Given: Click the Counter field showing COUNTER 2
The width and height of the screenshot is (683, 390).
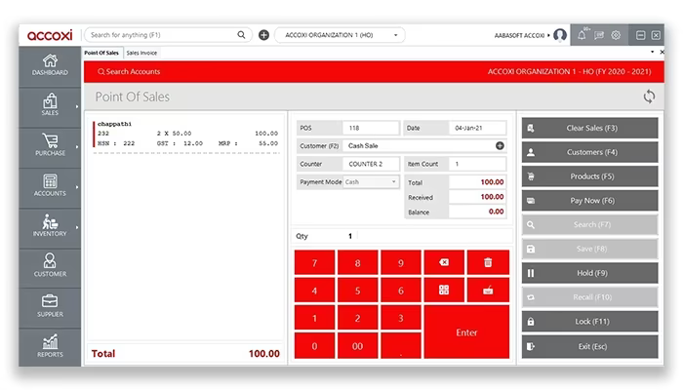Looking at the screenshot, I should coord(371,164).
